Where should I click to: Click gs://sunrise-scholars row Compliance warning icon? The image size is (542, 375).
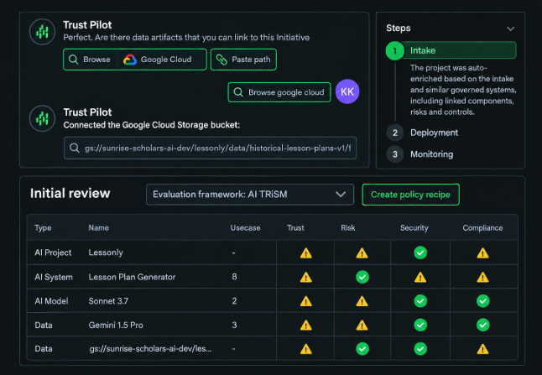coord(483,349)
